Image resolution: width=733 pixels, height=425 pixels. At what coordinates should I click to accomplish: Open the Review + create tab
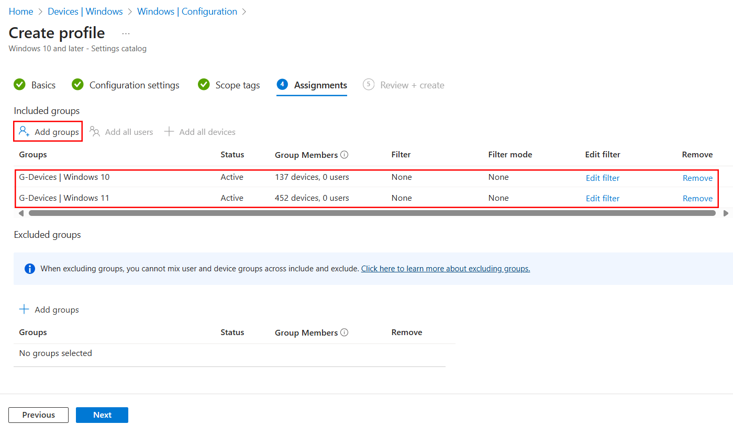pyautogui.click(x=412, y=85)
